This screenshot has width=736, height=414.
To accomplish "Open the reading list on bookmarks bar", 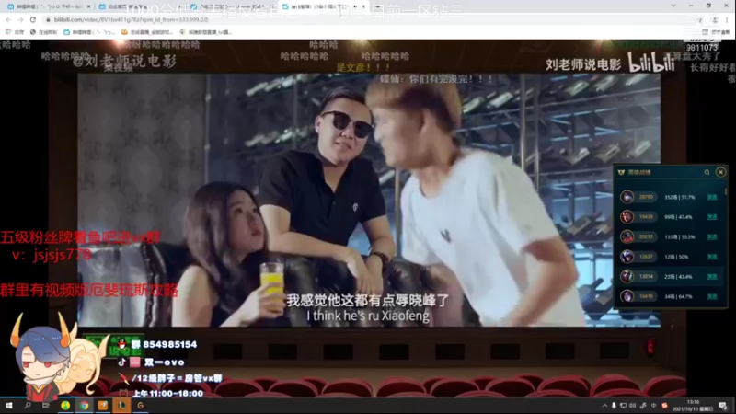I will coord(717,32).
